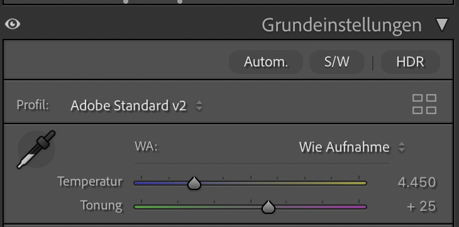Click the Temperatur label
The height and width of the screenshot is (227, 459).
coord(90,181)
